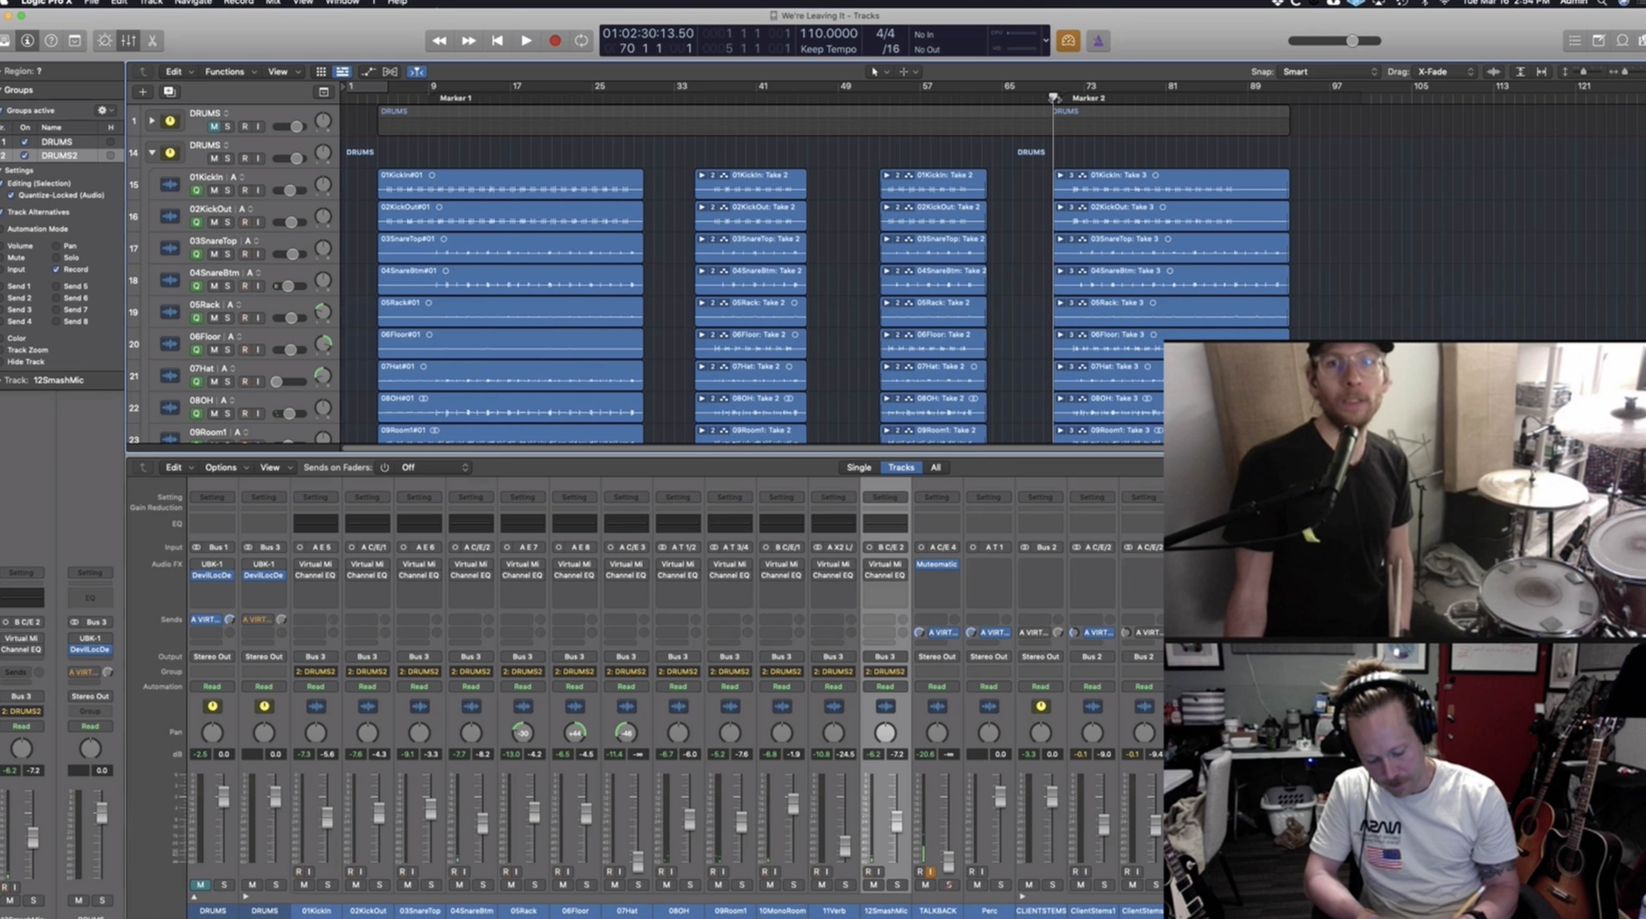Image resolution: width=1646 pixels, height=919 pixels.
Task: Click the Duplicate Track button
Action: click(x=169, y=92)
